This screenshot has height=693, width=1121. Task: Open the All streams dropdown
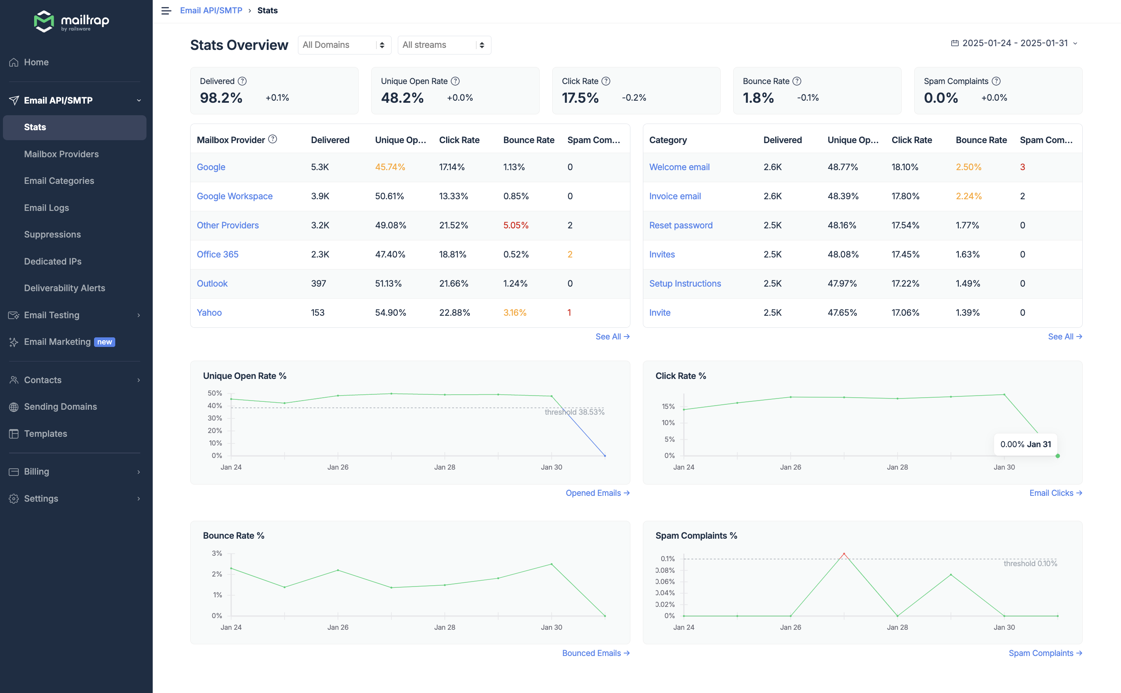(444, 45)
